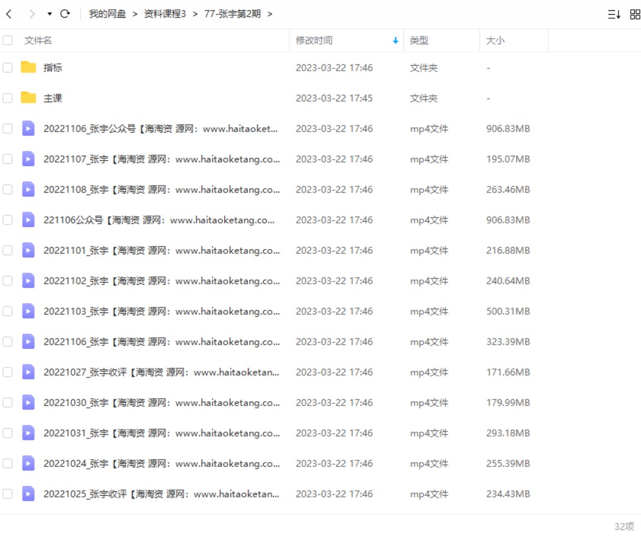The width and height of the screenshot is (641, 537).
Task: Click video icon of 20221103_张宇
Action: pos(28,311)
